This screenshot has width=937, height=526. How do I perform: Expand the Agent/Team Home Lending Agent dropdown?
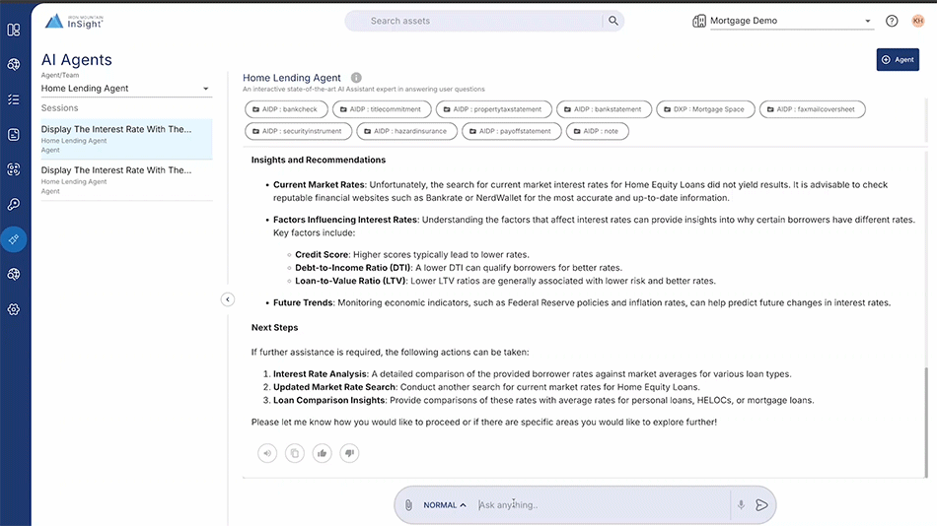[x=126, y=89]
